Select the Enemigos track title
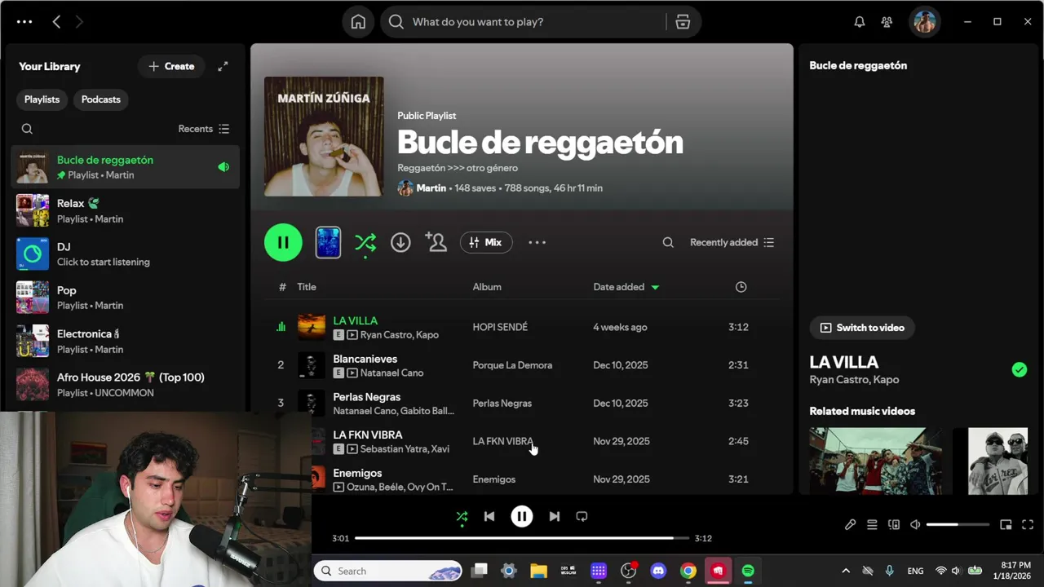The width and height of the screenshot is (1044, 587). (357, 473)
